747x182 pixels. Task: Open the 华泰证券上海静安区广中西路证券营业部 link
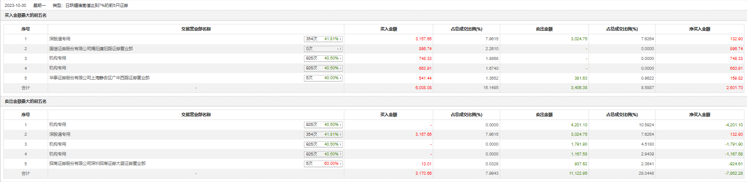tap(99, 78)
